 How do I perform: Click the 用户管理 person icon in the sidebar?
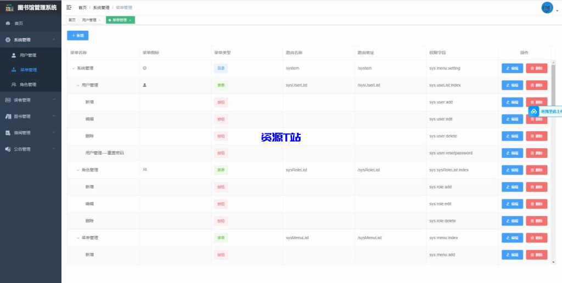pos(14,55)
